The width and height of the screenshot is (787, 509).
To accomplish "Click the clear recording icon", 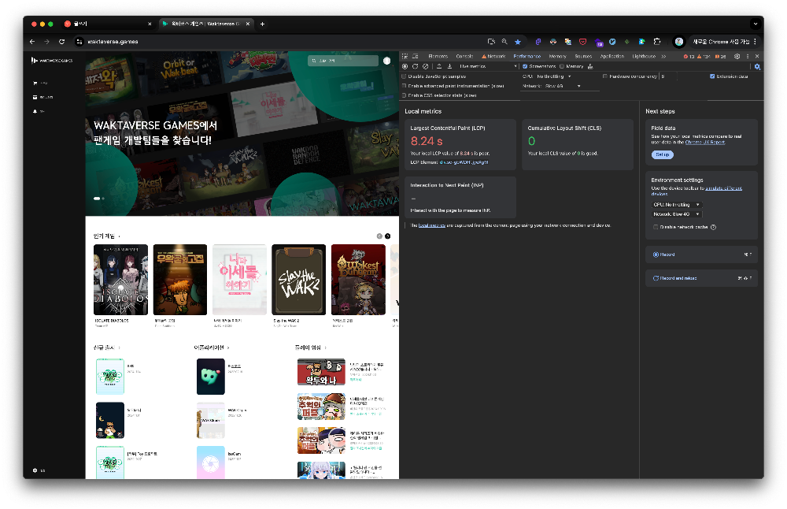I will (425, 66).
